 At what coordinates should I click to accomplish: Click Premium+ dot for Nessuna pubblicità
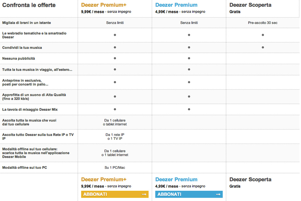[x=115, y=58]
